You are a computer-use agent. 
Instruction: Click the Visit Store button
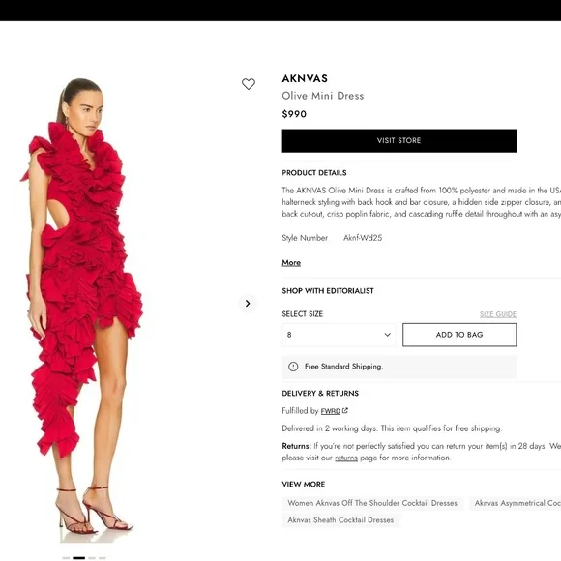click(x=399, y=140)
